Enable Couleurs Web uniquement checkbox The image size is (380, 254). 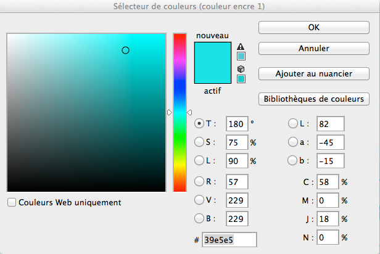(x=11, y=202)
